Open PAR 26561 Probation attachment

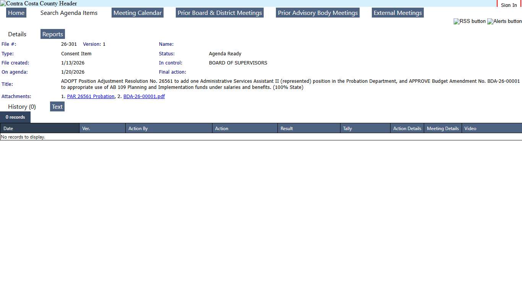coord(91,97)
